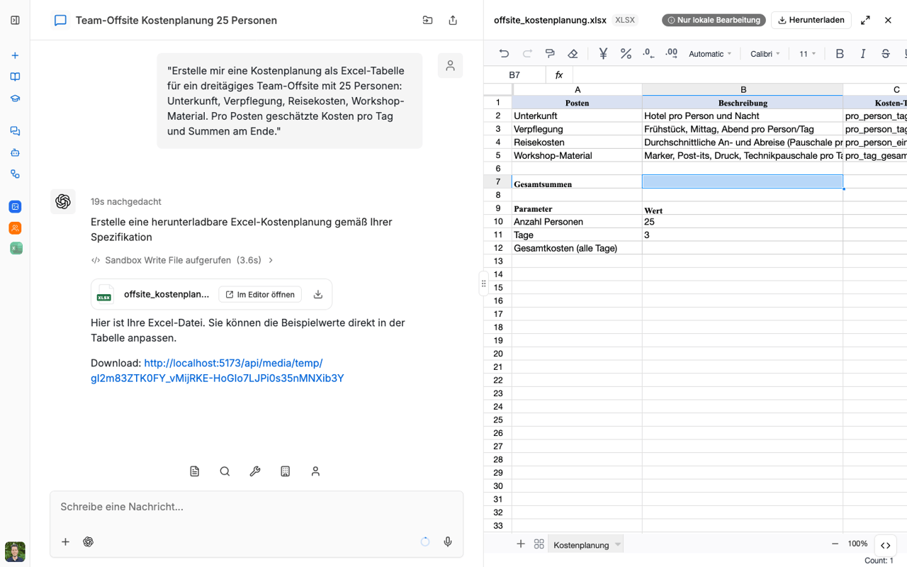Open the chat bubbles icon in sidebar

point(15,131)
